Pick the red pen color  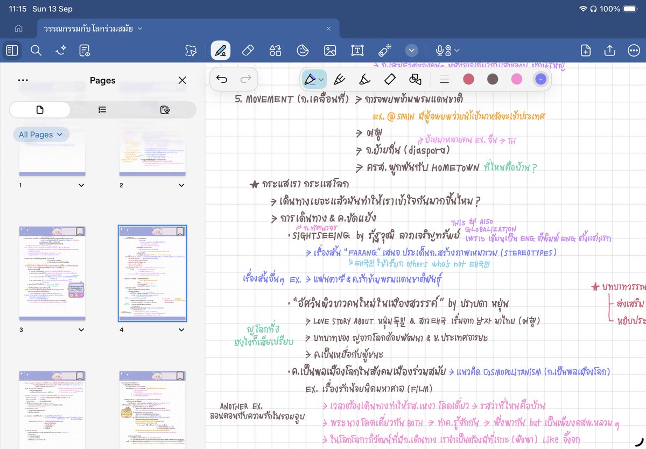click(x=469, y=80)
